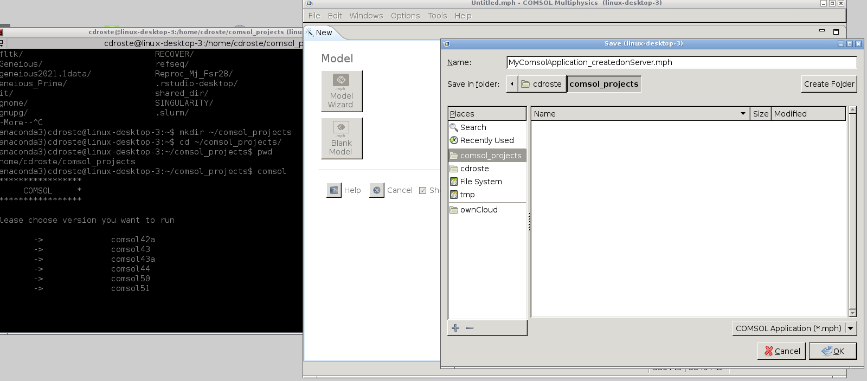Click the Places column header

tap(487, 114)
